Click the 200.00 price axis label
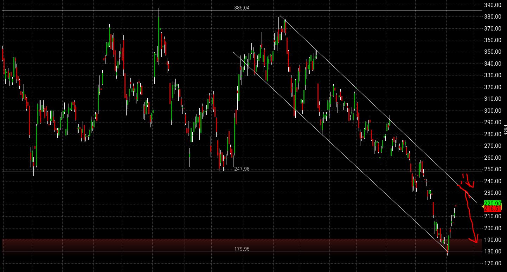Viewport: 507px width, 272px height. pos(493,228)
